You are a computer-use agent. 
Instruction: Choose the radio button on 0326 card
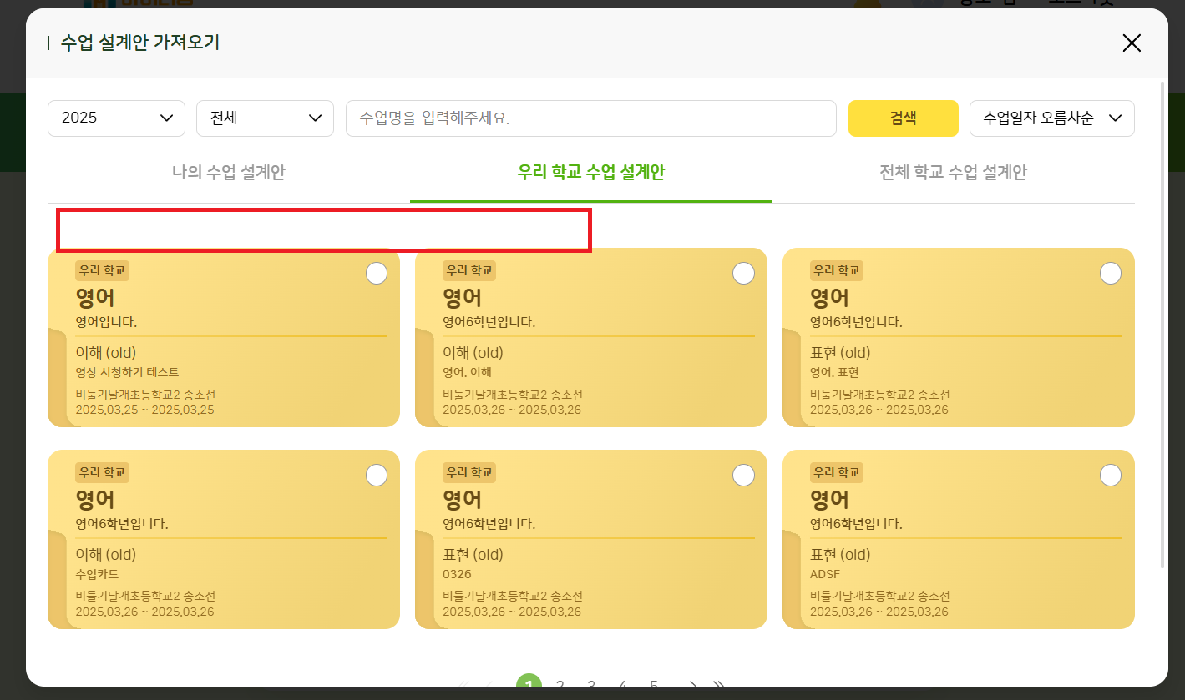[x=743, y=475]
